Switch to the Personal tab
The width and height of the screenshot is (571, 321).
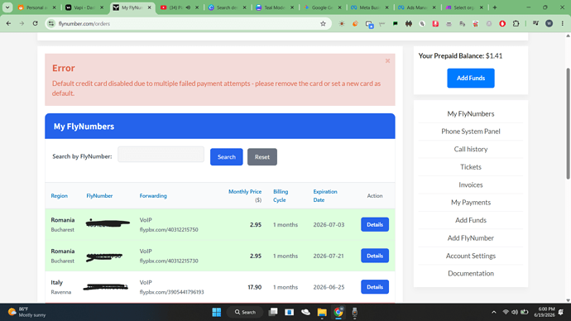pos(36,7)
